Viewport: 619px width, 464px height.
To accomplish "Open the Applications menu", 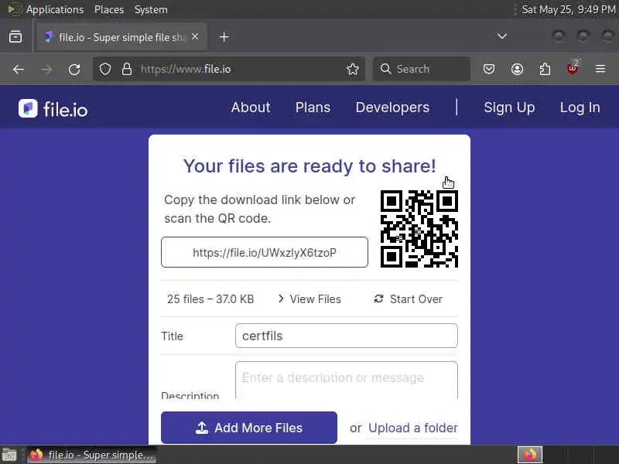I will click(x=55, y=9).
